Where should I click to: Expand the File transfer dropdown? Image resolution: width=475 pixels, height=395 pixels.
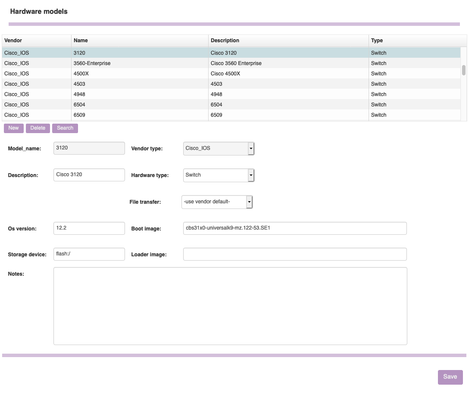click(249, 202)
